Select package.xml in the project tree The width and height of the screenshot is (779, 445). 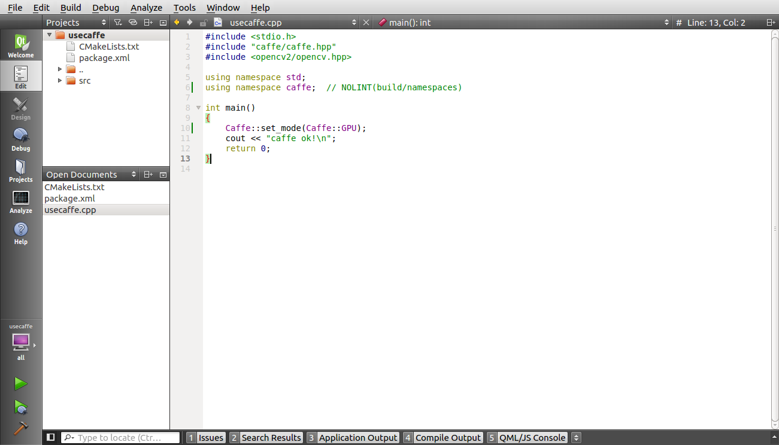tap(104, 58)
